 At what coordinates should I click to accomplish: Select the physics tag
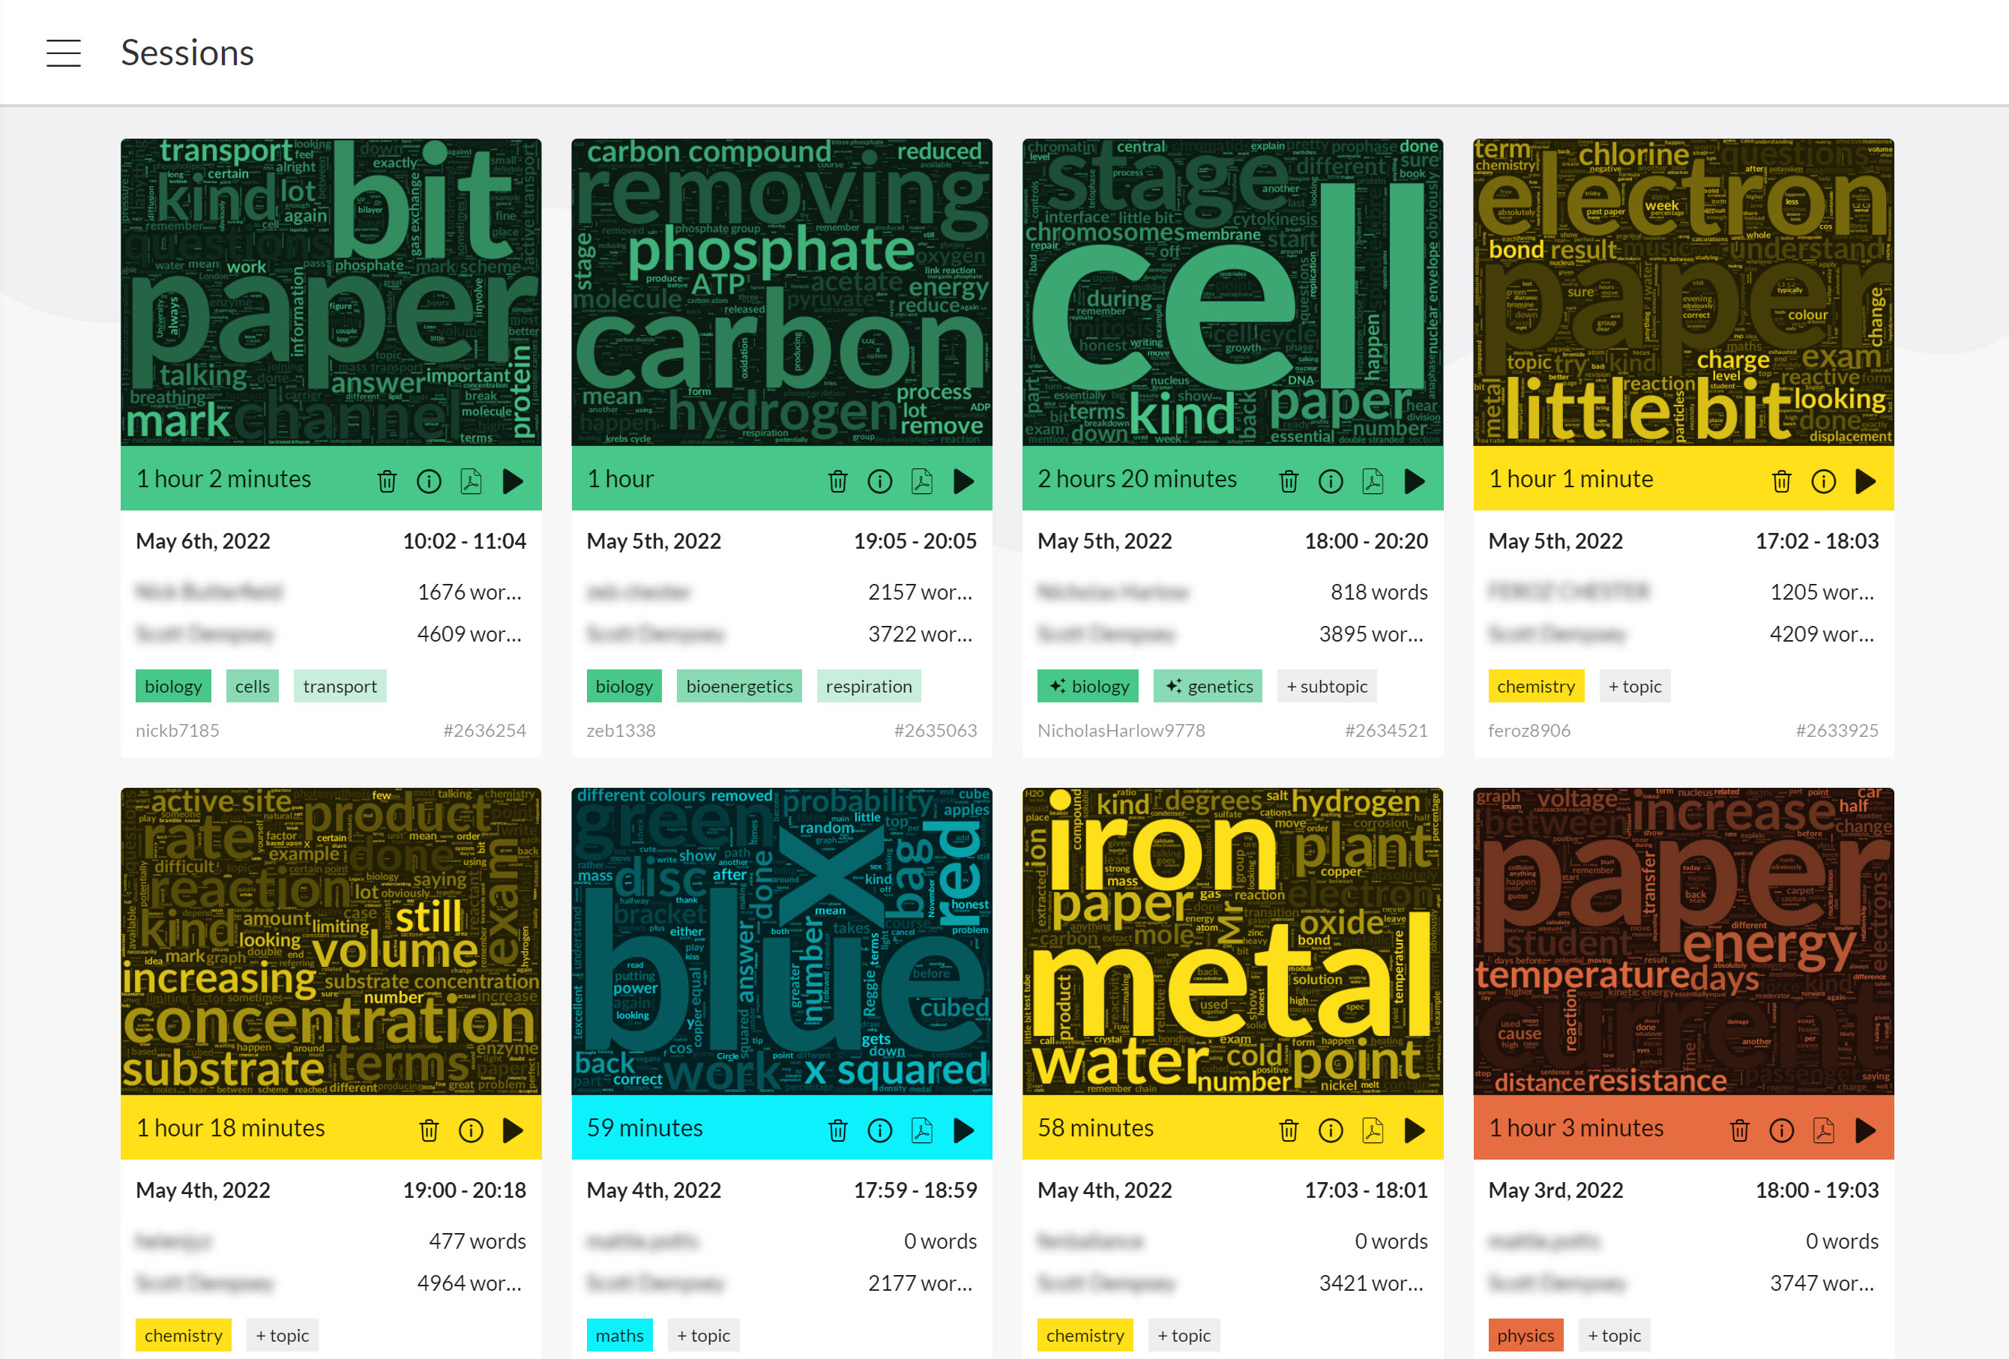click(1525, 1335)
